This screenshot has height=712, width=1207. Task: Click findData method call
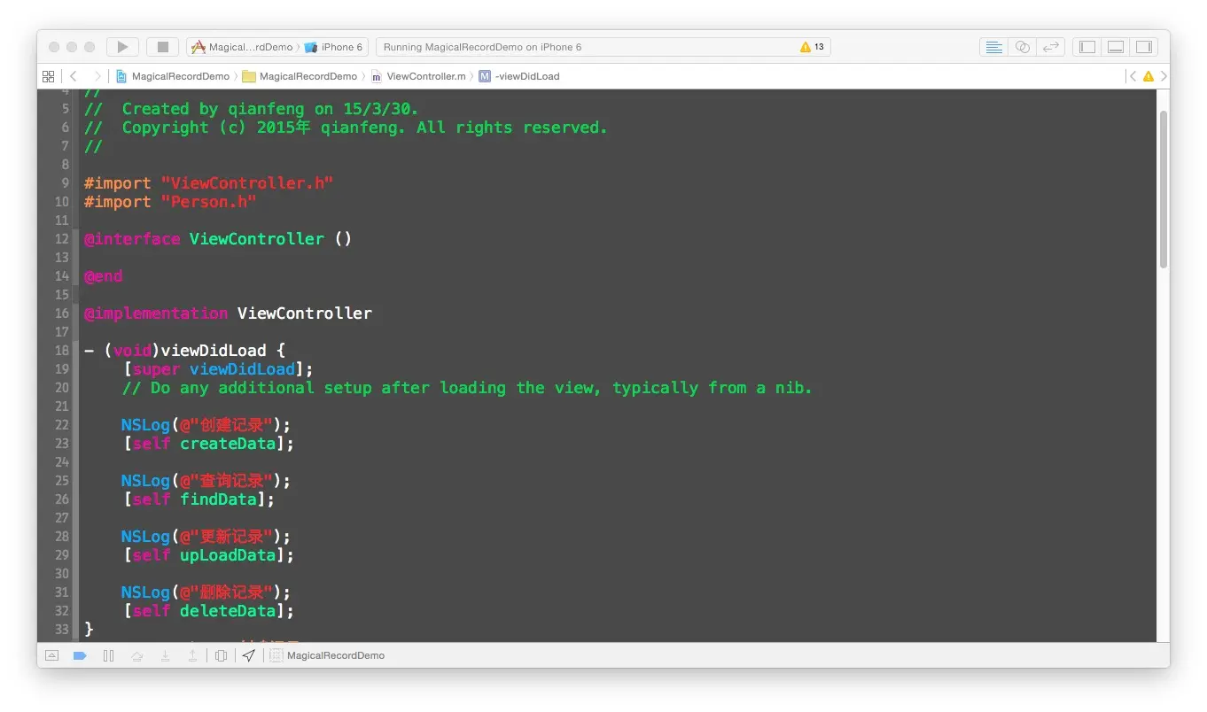click(218, 499)
